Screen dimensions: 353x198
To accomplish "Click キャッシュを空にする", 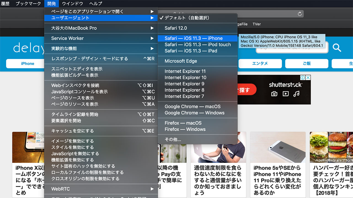I will (x=101, y=131).
